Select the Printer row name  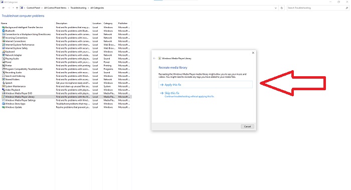pyautogui.click(x=9, y=66)
